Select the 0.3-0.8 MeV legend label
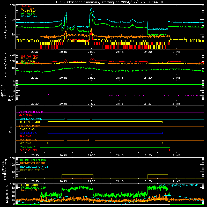207x207 pixels. [29, 58]
